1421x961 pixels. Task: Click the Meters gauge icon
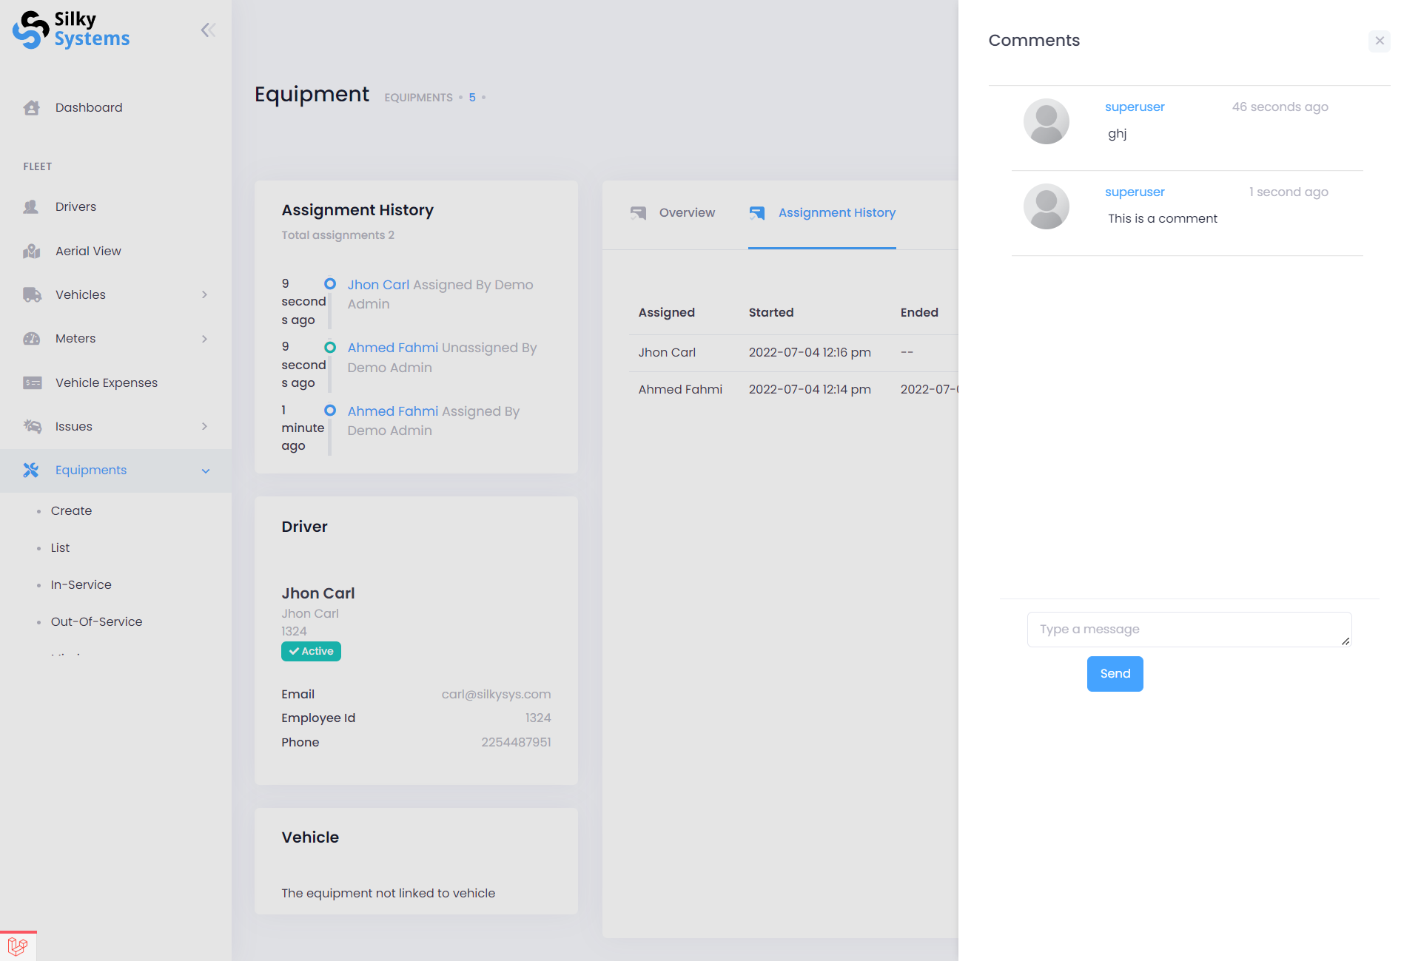(32, 339)
